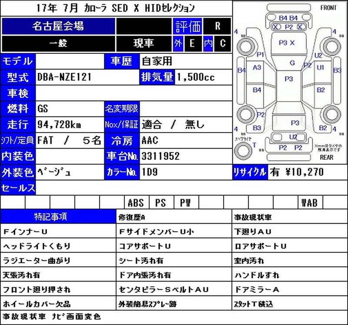Screen dimensions: 348x325
Task: Select the 'ドアミラーA' note
Action: 257,289
